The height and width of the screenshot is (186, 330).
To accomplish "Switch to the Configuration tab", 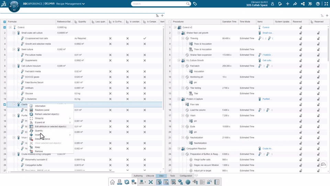I will [x=186, y=176].
